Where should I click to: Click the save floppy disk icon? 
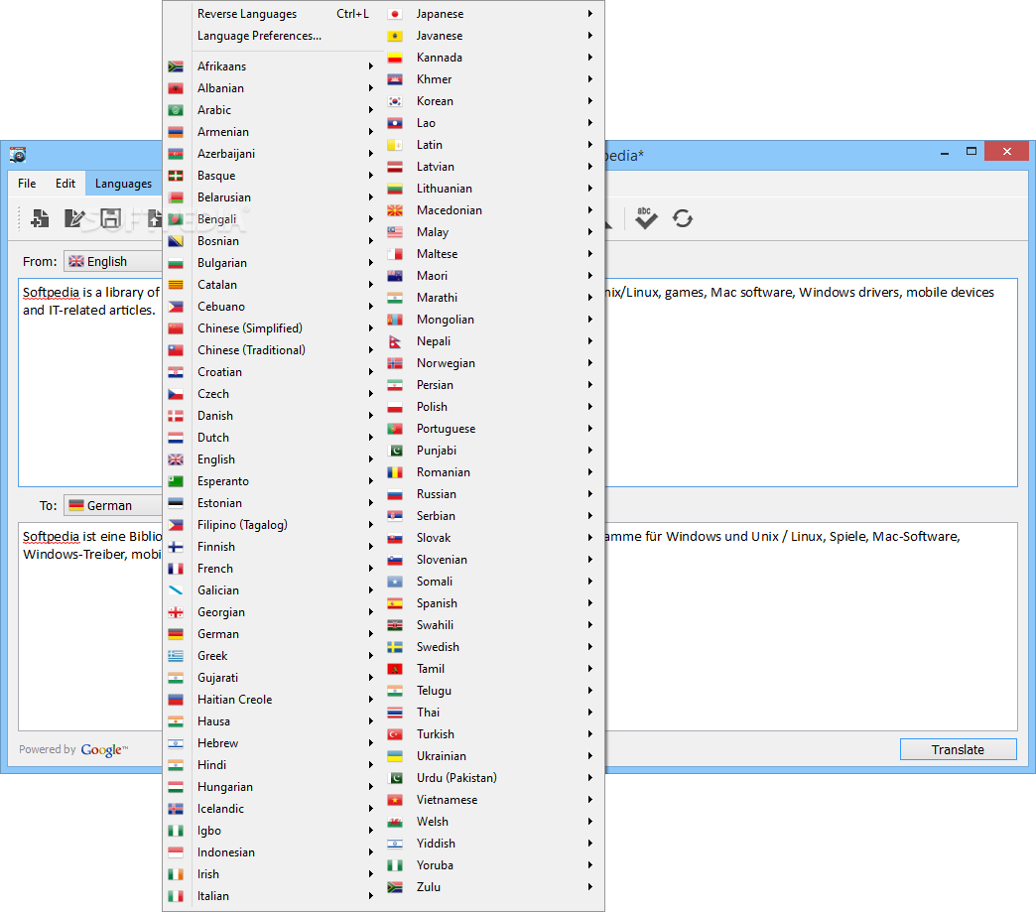click(110, 218)
